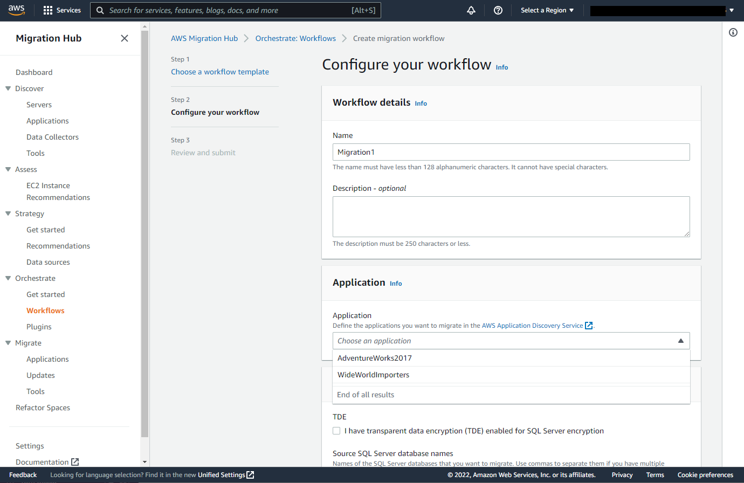
Task: Open Cookie preferences in footer
Action: pos(705,475)
